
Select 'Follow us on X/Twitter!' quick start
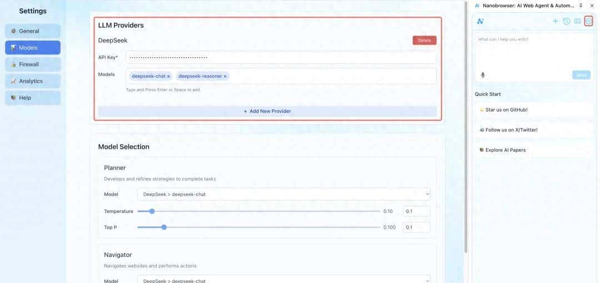(534, 130)
